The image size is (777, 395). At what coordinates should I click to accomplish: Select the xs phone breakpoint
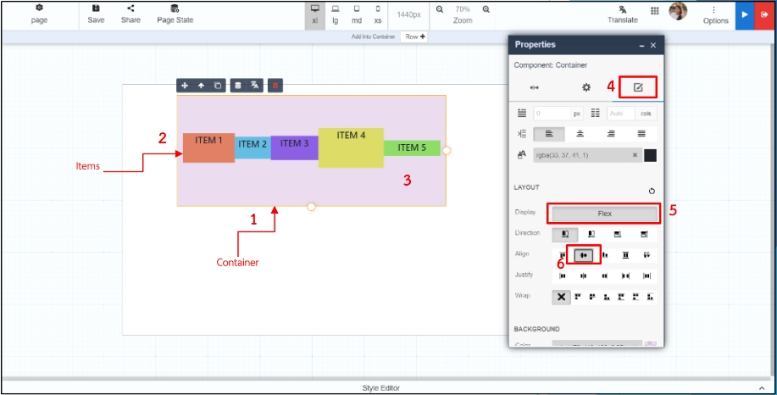tap(378, 14)
